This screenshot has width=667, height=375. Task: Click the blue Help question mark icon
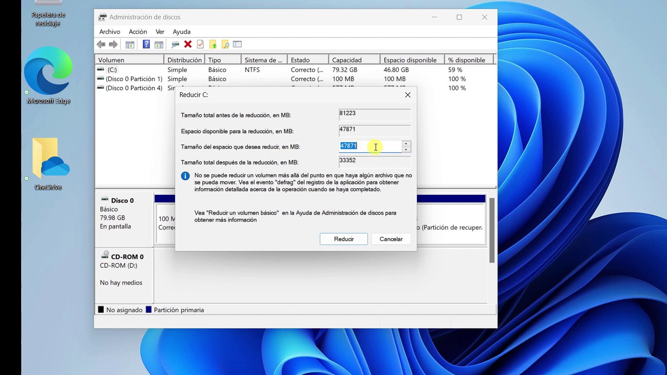point(146,44)
